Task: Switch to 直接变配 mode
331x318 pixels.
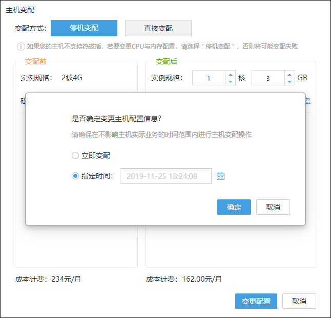Action: click(x=158, y=28)
